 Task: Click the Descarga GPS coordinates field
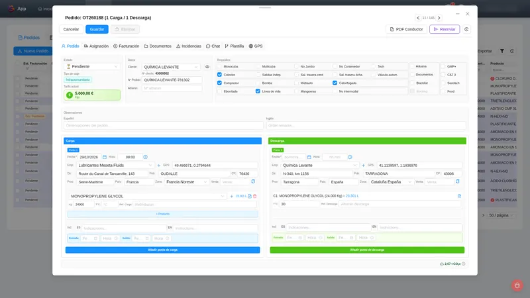click(419, 165)
